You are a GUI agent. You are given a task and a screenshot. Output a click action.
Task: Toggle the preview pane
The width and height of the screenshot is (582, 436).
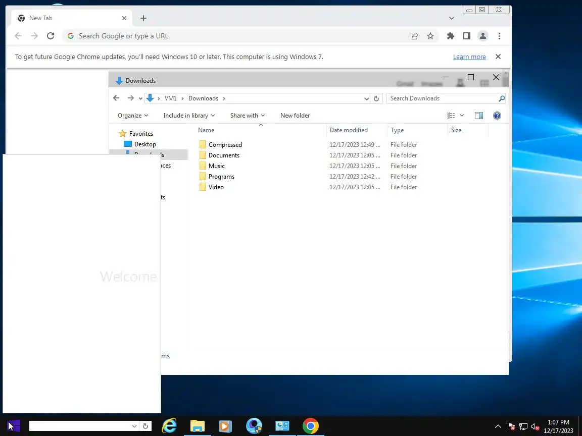click(x=479, y=115)
